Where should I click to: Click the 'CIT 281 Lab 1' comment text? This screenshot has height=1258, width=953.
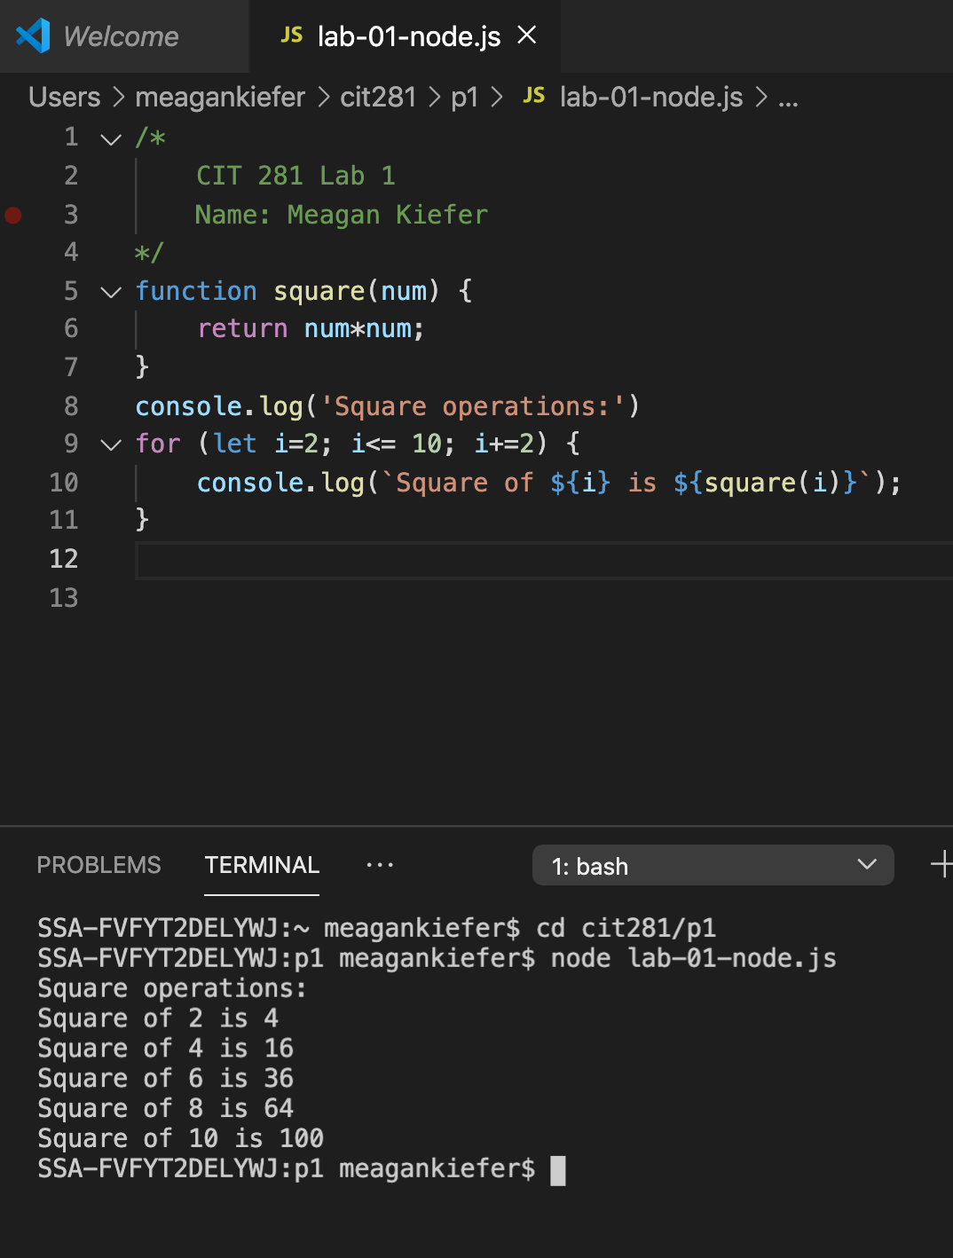(x=295, y=176)
